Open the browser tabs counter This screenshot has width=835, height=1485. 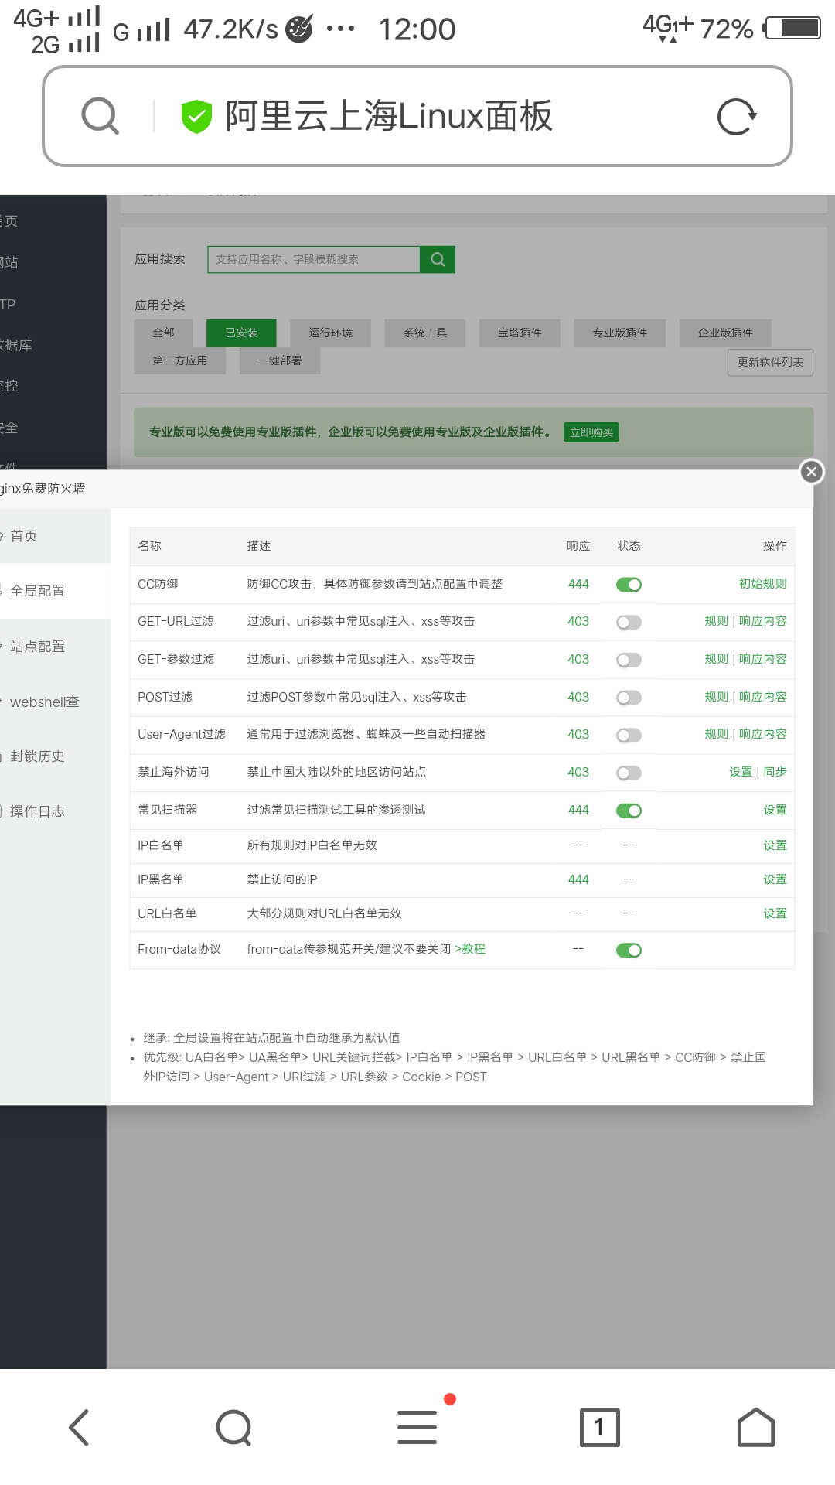point(600,1427)
